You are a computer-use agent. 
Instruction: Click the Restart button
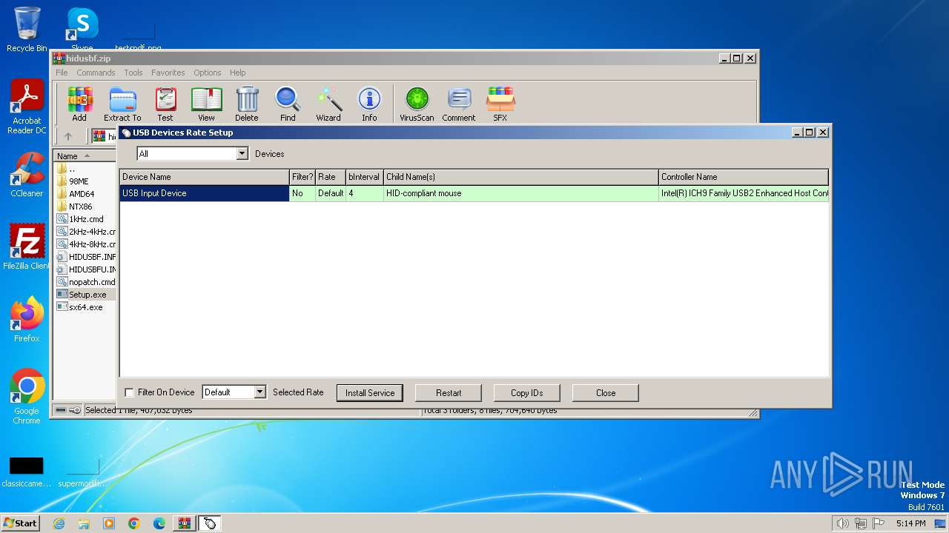coord(449,393)
